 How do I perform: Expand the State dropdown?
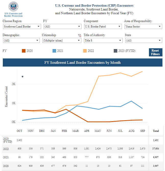click(143, 40)
